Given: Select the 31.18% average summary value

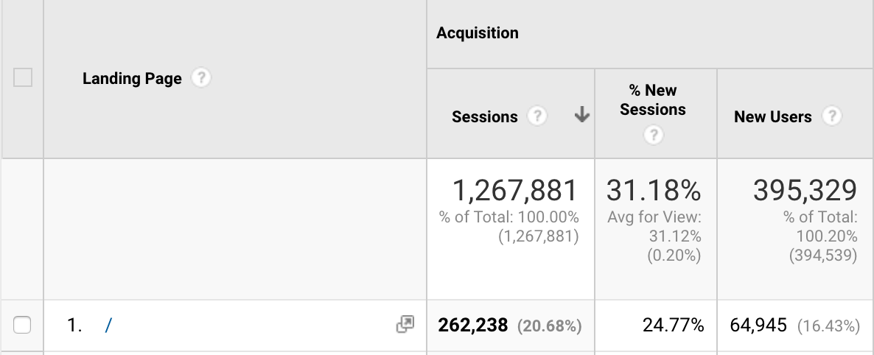Looking at the screenshot, I should pos(654,191).
